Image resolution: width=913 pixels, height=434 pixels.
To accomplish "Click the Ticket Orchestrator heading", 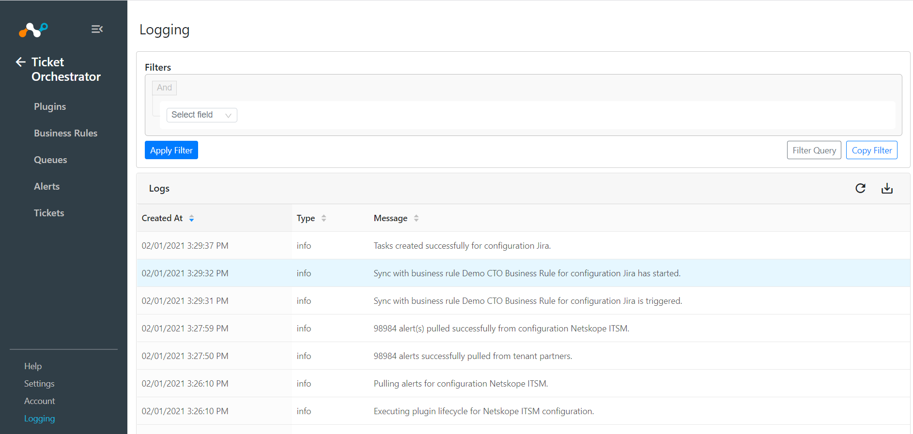I will [x=66, y=69].
